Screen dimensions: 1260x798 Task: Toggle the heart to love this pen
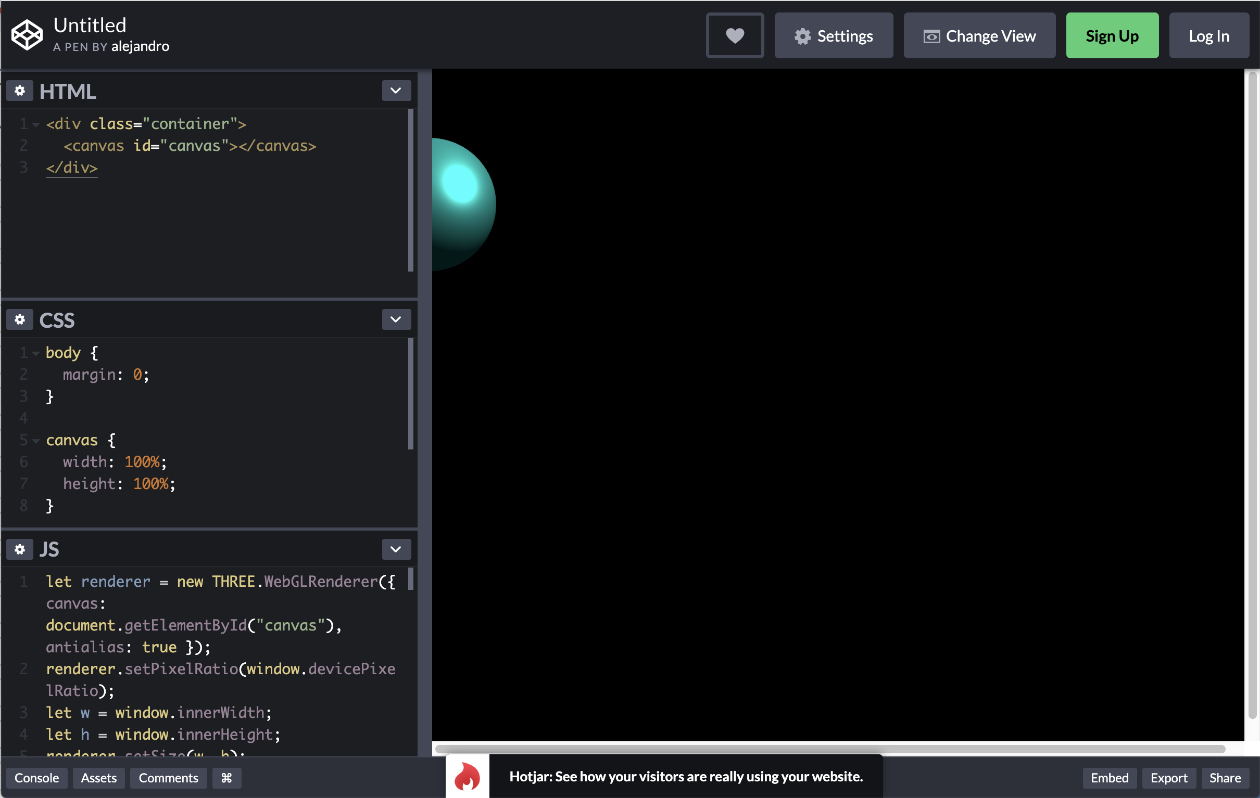click(735, 35)
